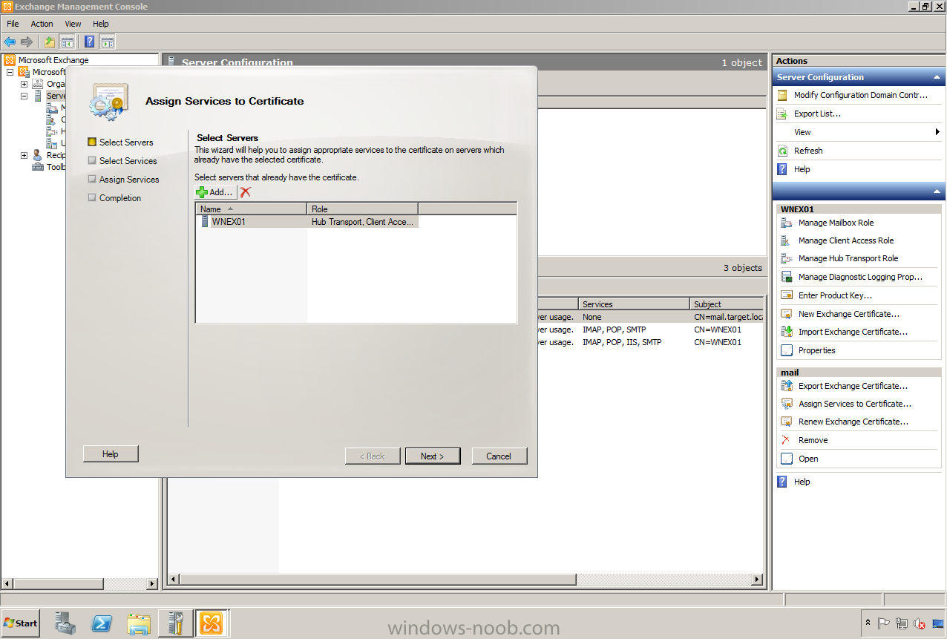
Task: Collapse Microsoft Exchange On-Premises tree node
Action: point(10,72)
